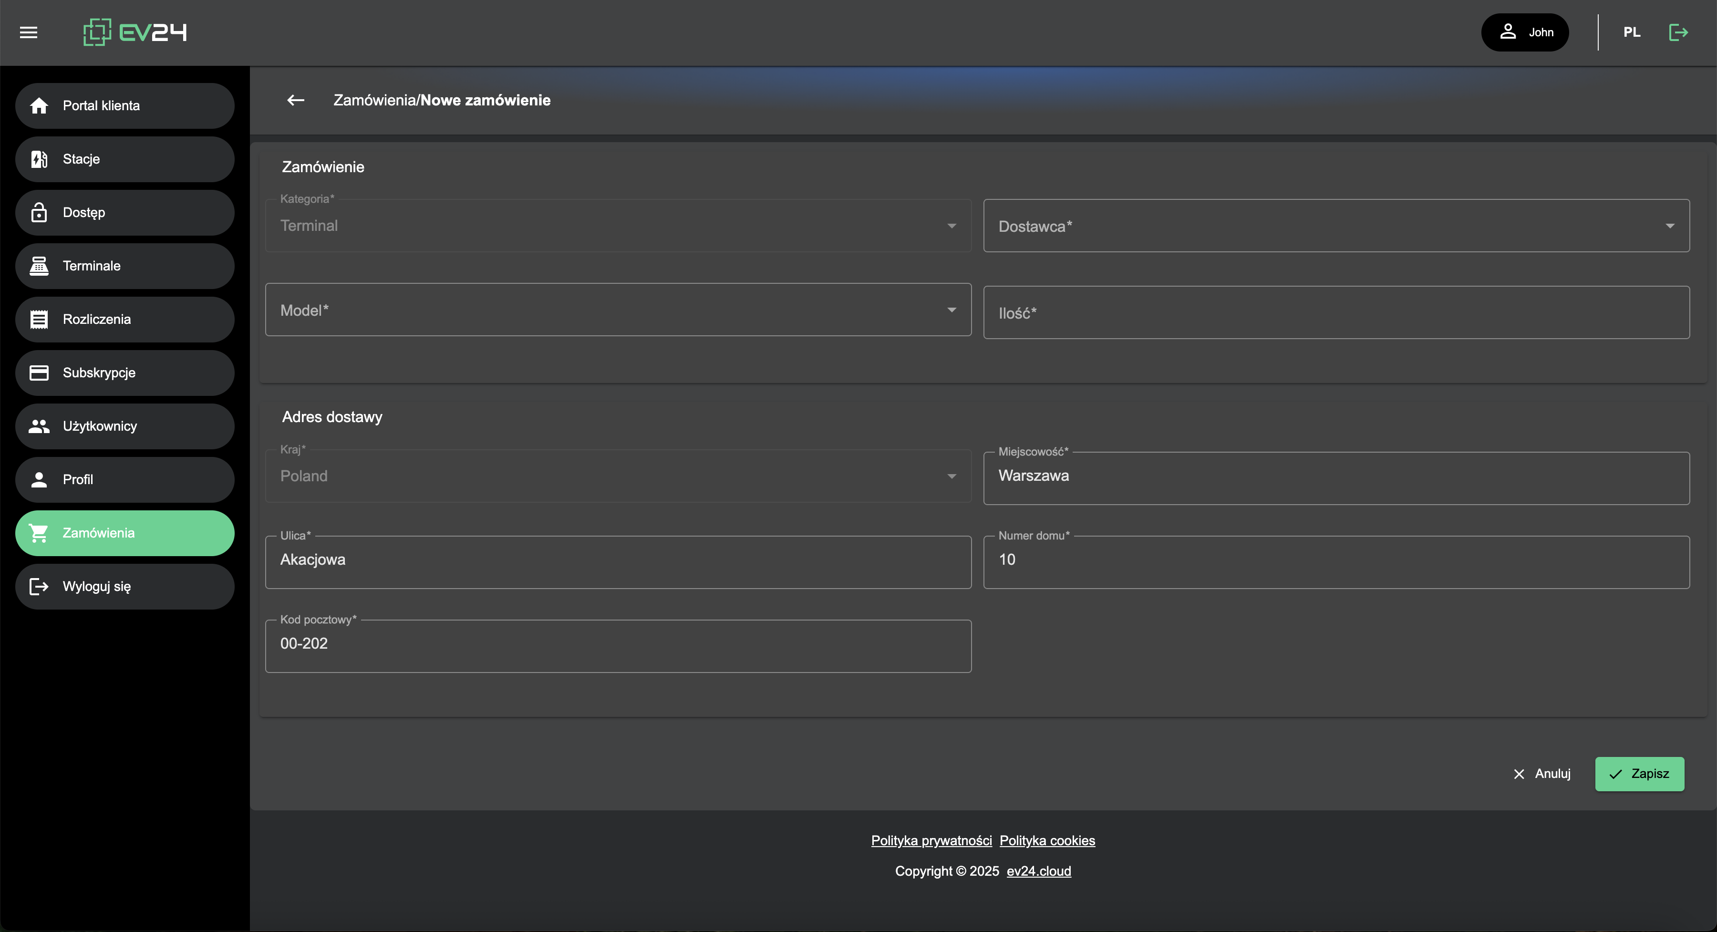Click the back arrow next to Zamówienia

click(295, 100)
